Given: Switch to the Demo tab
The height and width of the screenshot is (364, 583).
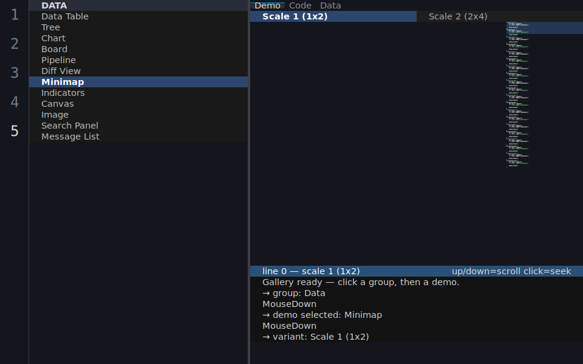Looking at the screenshot, I should (267, 5).
